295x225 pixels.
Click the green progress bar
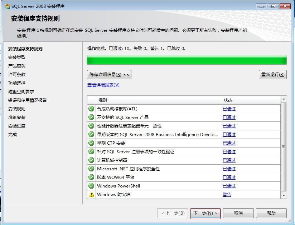(x=187, y=60)
